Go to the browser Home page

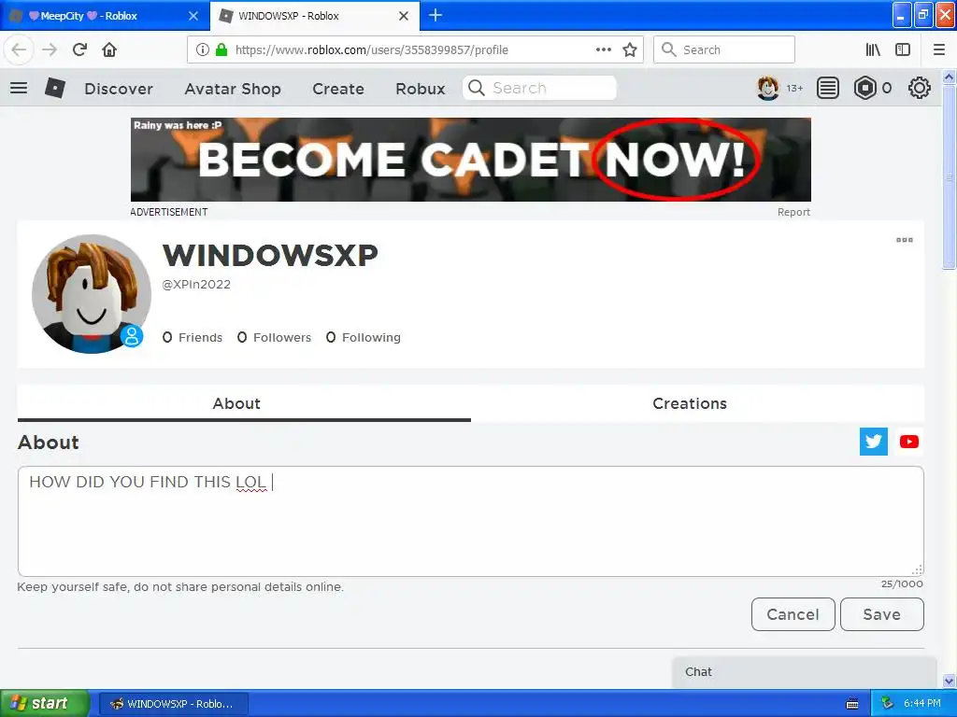(109, 49)
